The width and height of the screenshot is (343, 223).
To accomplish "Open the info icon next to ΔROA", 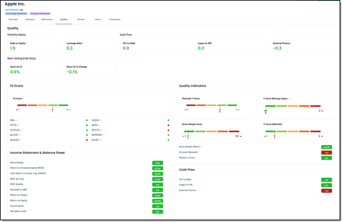I will [100, 125].
